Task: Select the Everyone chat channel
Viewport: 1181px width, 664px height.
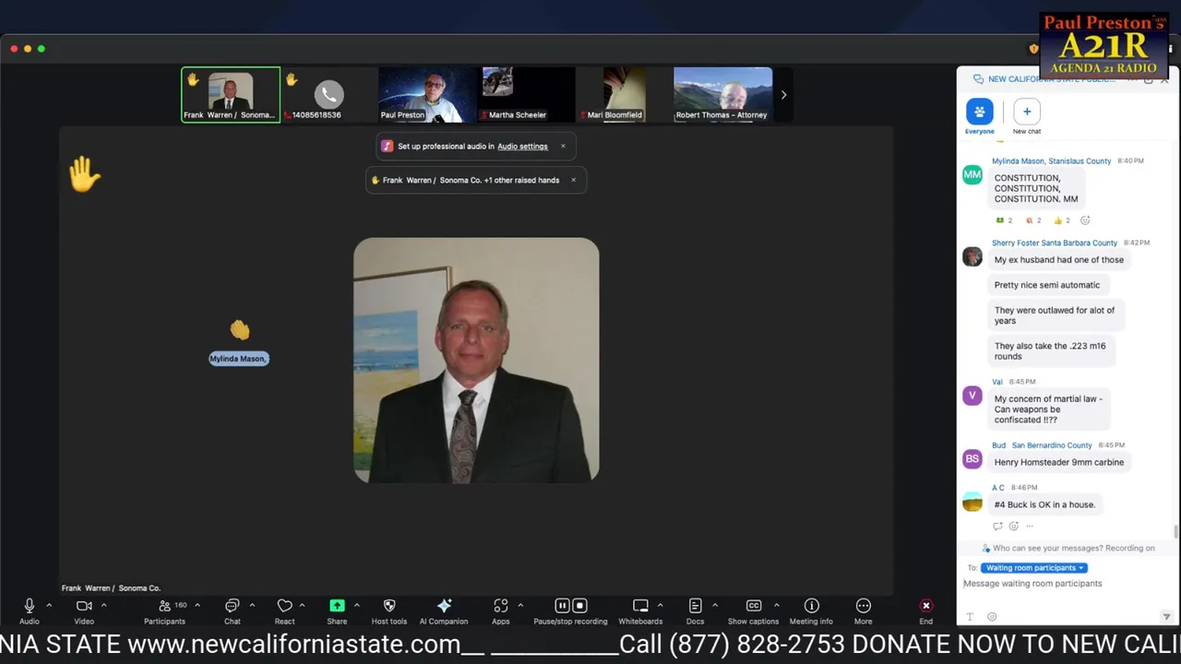Action: click(980, 116)
